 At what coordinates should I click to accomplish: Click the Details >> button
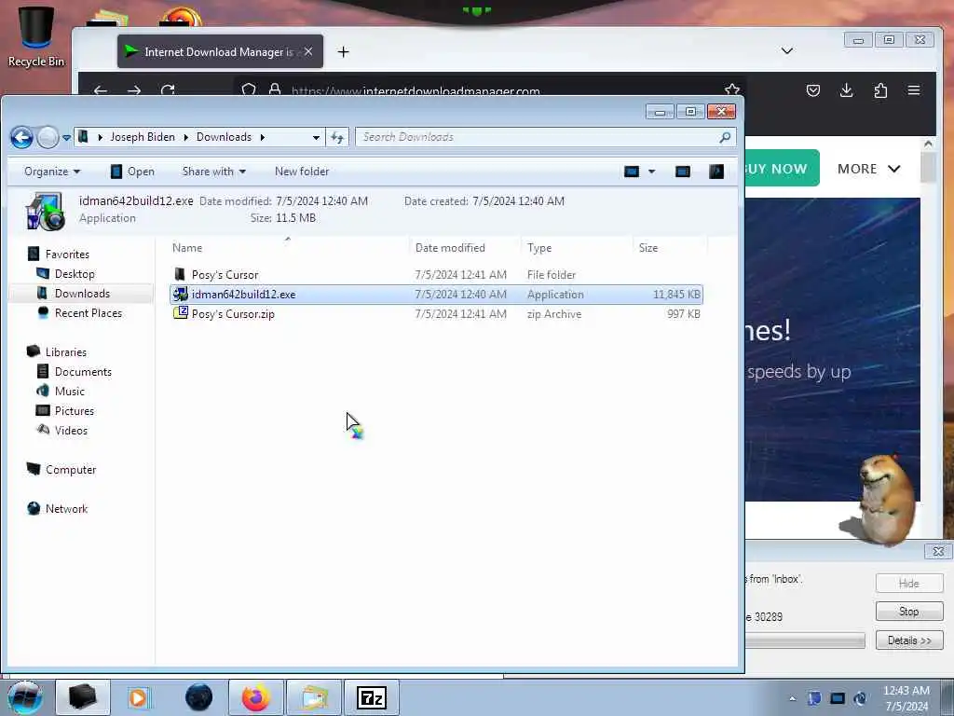[x=909, y=640]
